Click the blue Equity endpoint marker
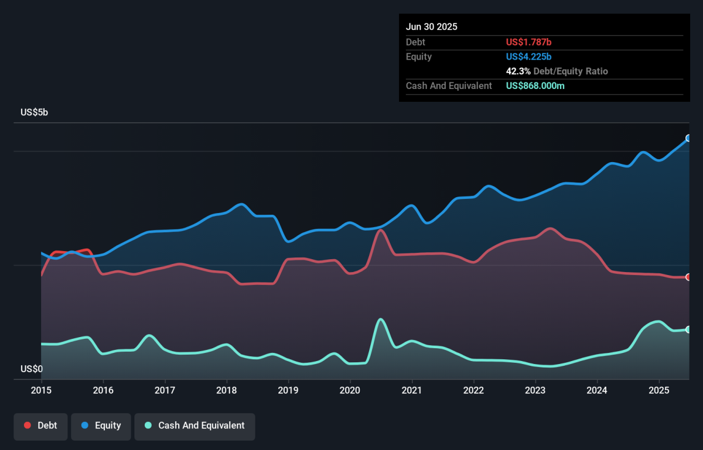This screenshot has height=450, width=703. point(689,138)
